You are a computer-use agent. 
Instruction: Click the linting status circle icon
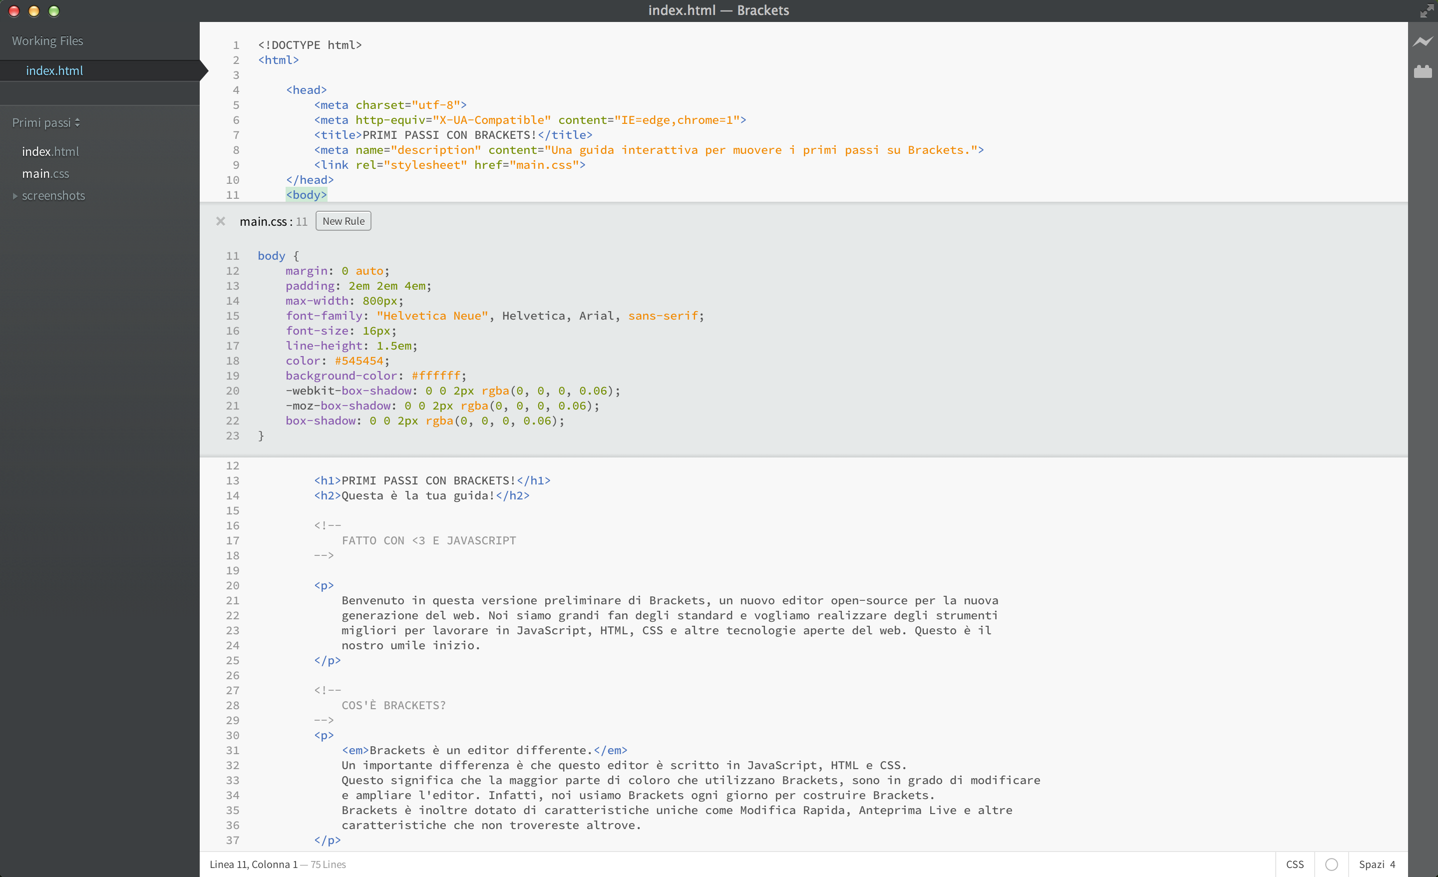1331,864
